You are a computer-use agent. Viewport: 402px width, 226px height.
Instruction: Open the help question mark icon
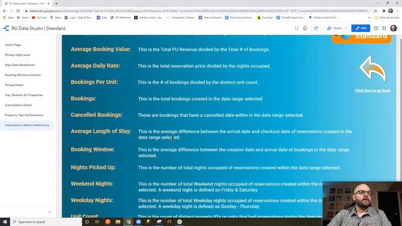pos(376,28)
